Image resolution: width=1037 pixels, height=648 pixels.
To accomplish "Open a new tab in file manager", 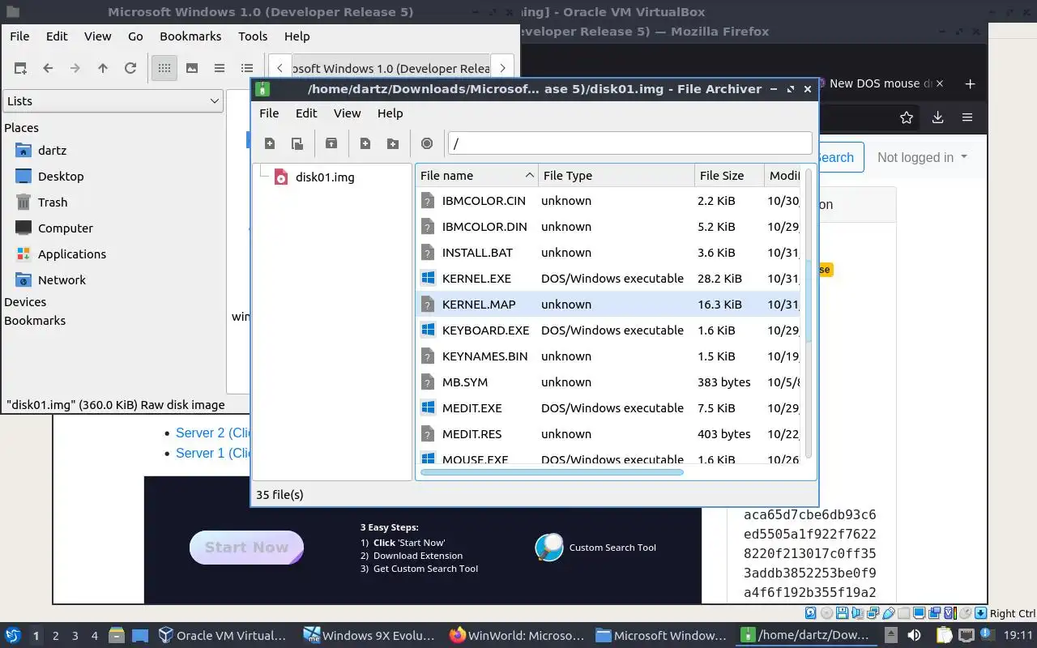I will [x=20, y=68].
